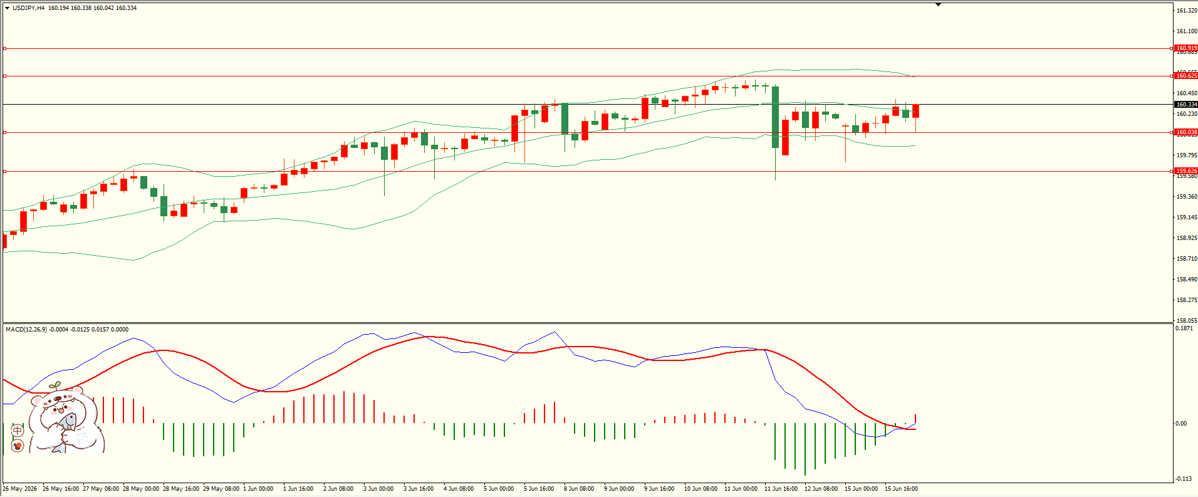The height and width of the screenshot is (497, 1198).
Task: Click the 161.320 value on price scale
Action: 1187,11
